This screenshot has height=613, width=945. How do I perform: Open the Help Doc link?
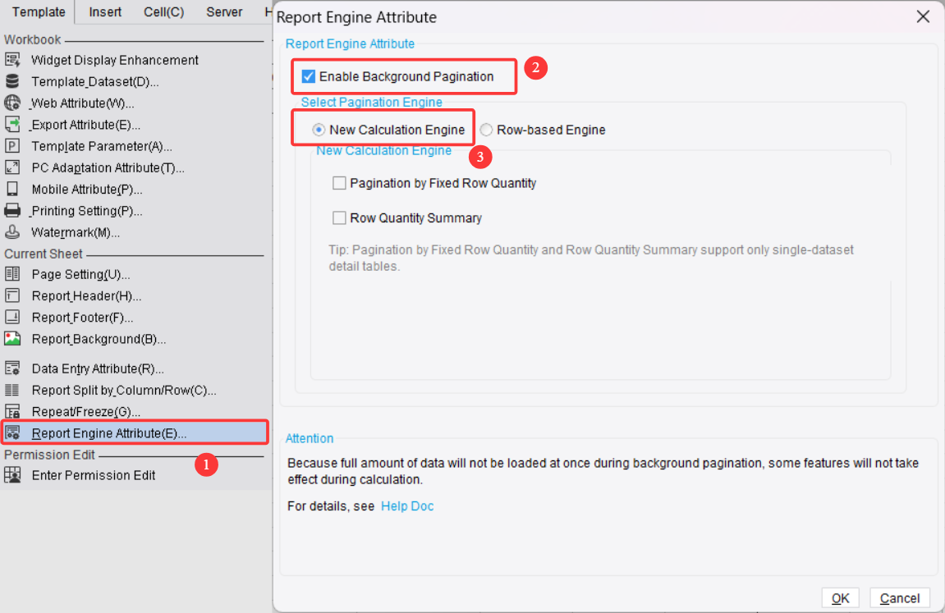tap(406, 505)
